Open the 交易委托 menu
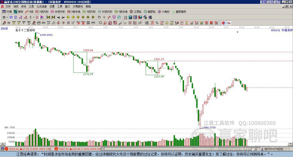The width and height of the screenshot is (293, 157). [x=78, y=7]
